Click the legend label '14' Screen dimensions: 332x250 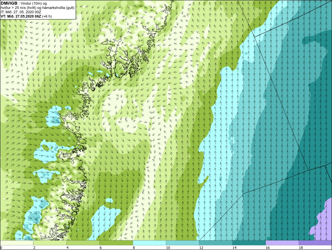(234, 248)
